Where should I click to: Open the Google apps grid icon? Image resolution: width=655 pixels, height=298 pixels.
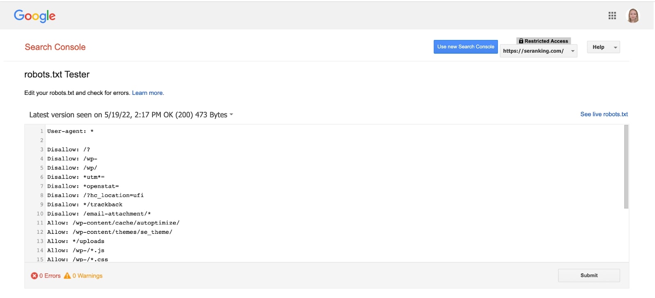click(612, 16)
